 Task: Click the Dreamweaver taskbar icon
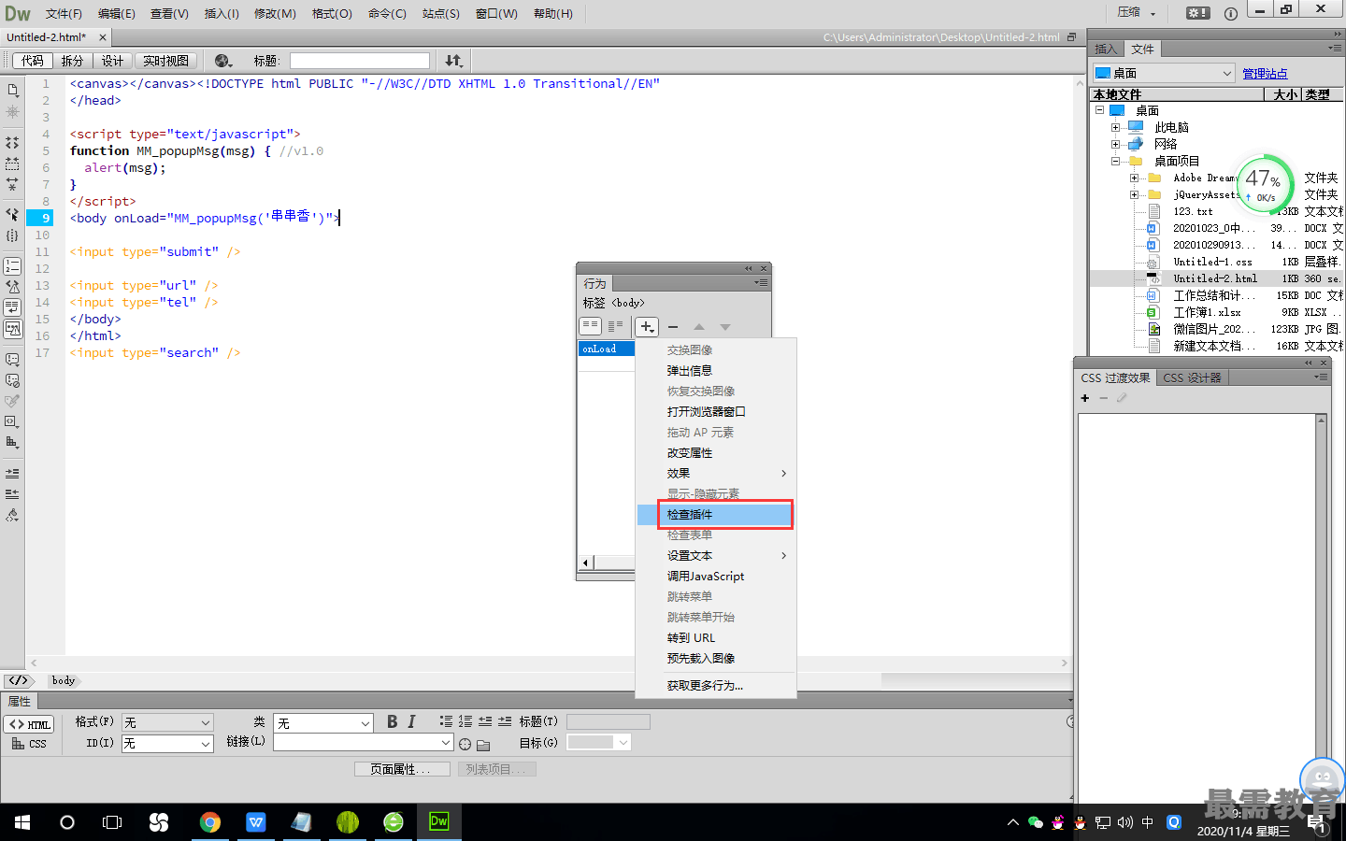438,822
